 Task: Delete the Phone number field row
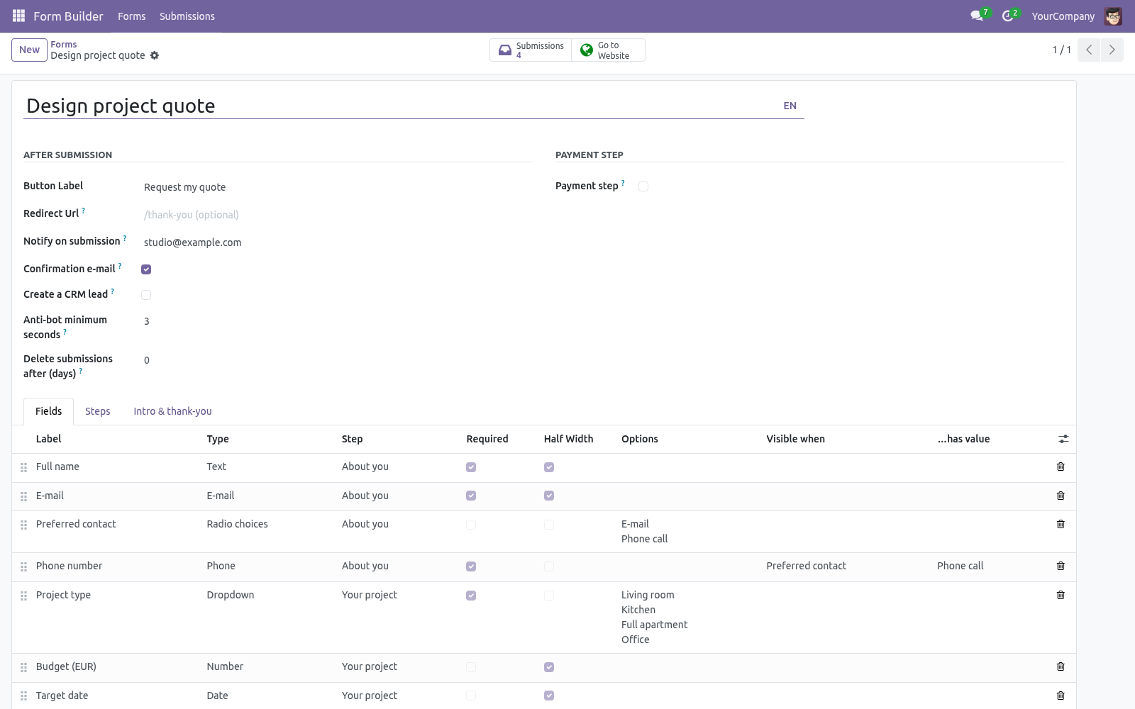pos(1061,566)
